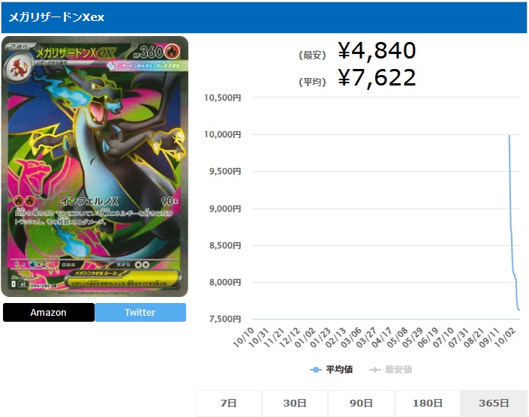Switch chart to 90日 range
Screen dimensions: 529x417
pos(361,403)
